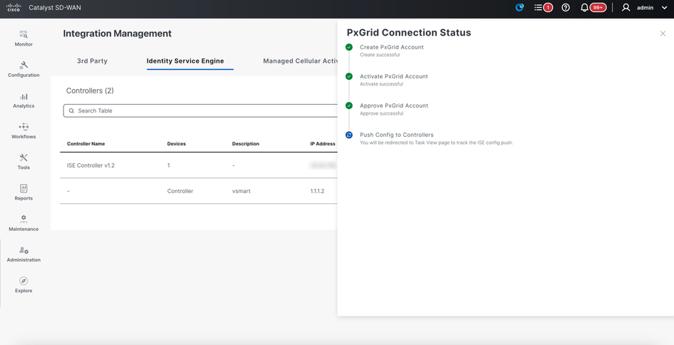Open the Explore compass icon

tap(24, 281)
